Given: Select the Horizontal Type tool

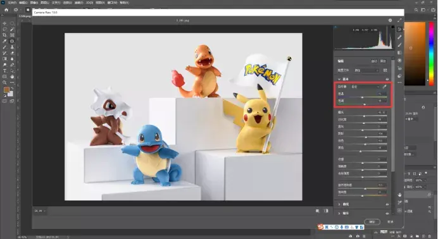Looking at the screenshot, I should (x=4, y=71).
